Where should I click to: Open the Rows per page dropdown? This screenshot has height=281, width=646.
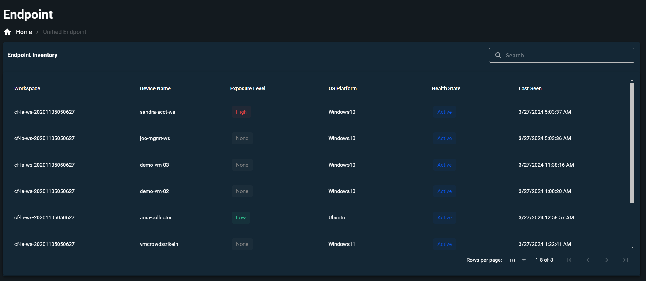click(x=517, y=260)
